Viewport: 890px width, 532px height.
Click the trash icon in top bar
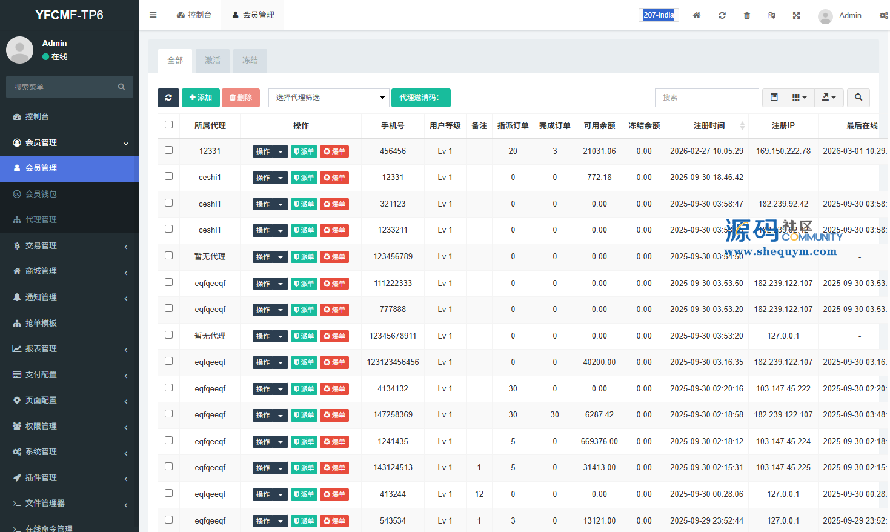[x=747, y=15]
